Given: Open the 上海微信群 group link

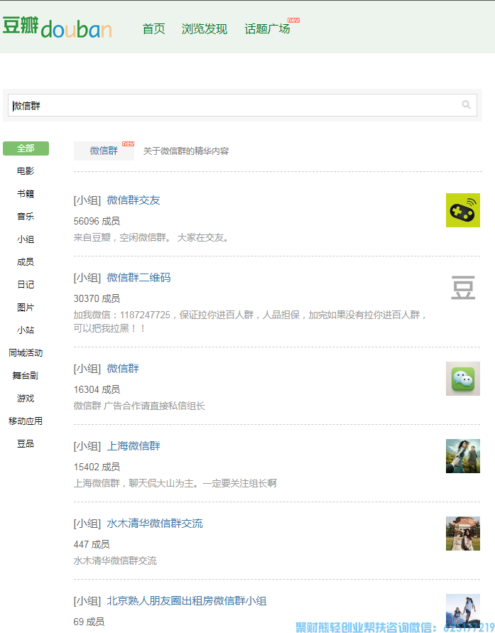Looking at the screenshot, I should point(134,446).
